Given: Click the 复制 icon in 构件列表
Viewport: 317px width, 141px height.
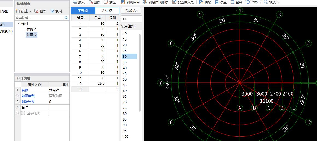Looking at the screenshot, I should (52, 11).
